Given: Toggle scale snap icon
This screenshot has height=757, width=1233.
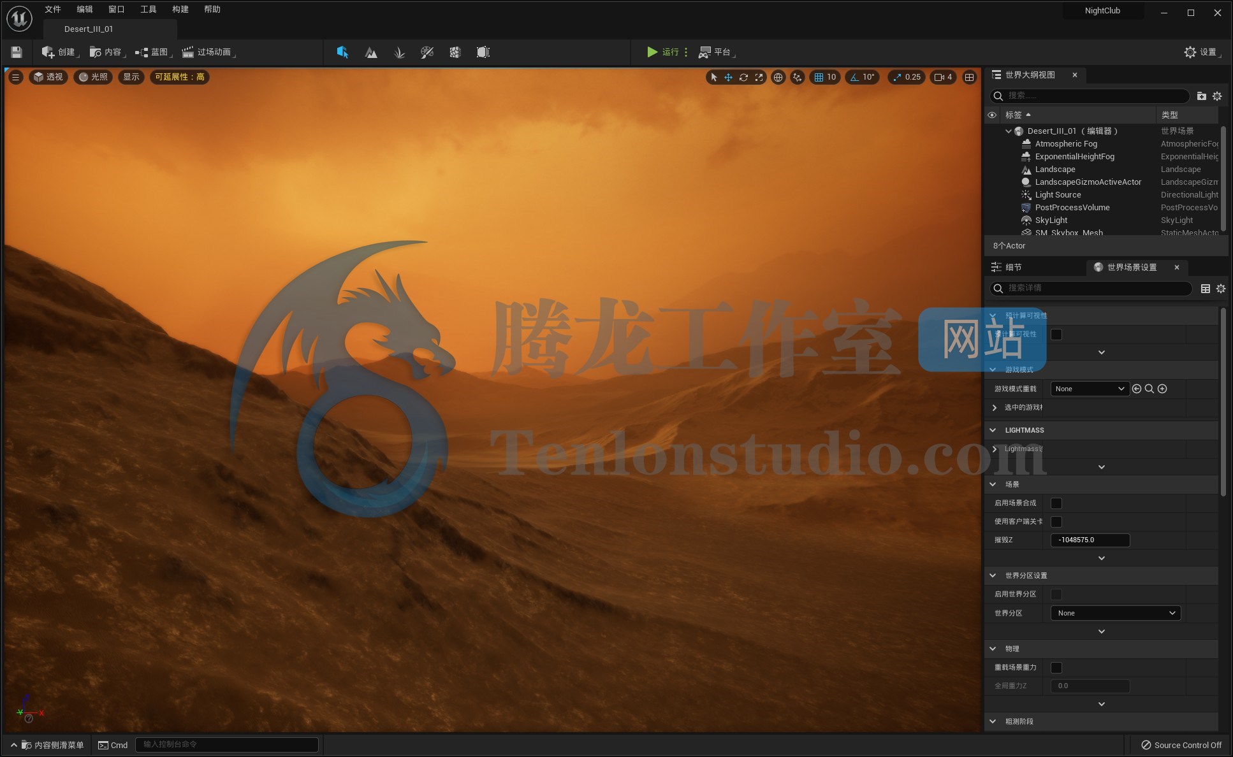Looking at the screenshot, I should pos(897,77).
